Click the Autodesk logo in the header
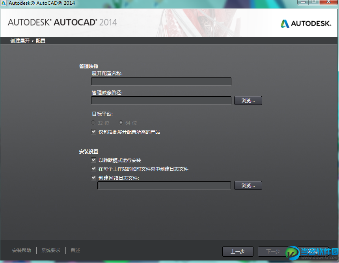339x263 pixels. [306, 24]
